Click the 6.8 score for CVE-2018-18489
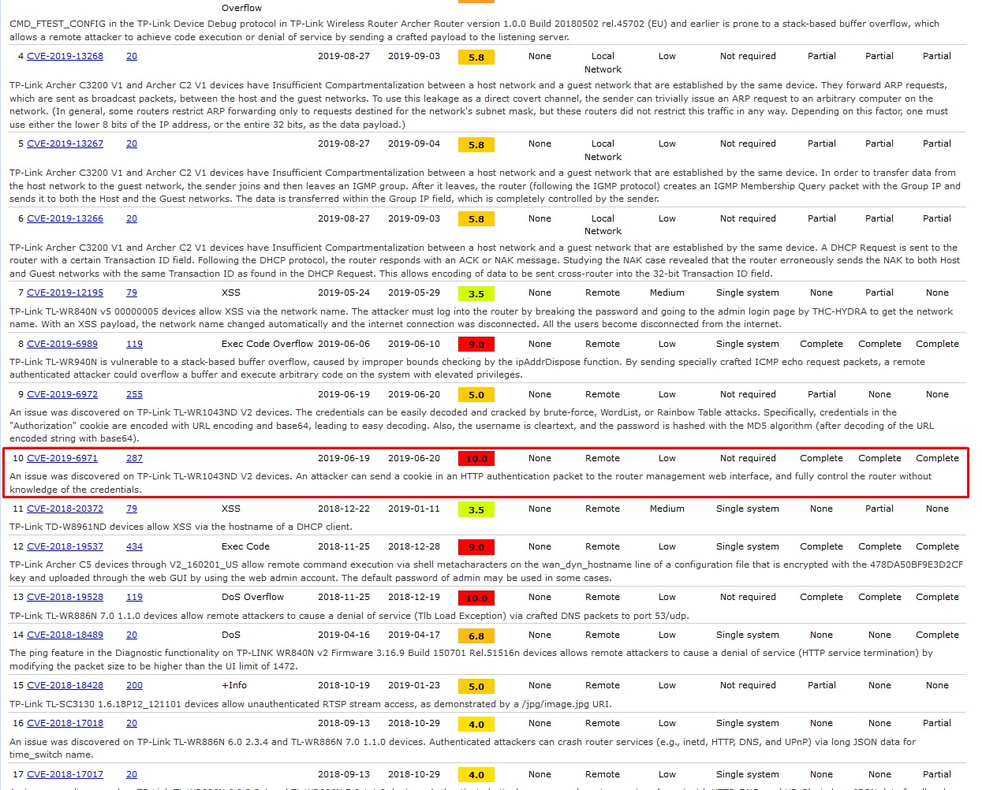Viewport: 982px width, 790px height. click(x=476, y=635)
